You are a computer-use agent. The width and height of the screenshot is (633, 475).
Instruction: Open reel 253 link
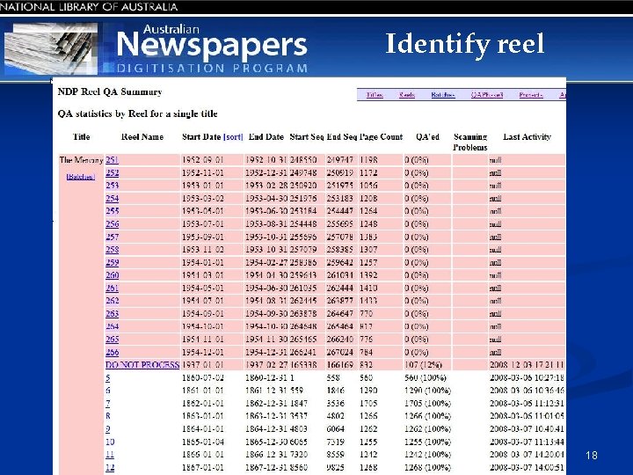tap(112, 186)
